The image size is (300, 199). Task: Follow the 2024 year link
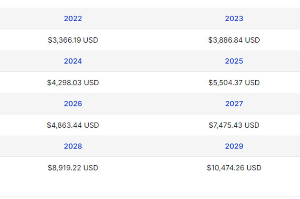click(x=73, y=61)
